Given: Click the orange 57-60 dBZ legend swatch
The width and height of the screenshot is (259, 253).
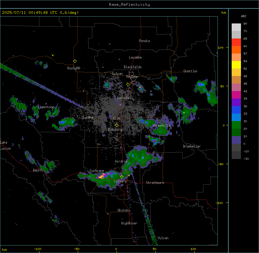Looking at the screenshot, I should tap(236, 50).
